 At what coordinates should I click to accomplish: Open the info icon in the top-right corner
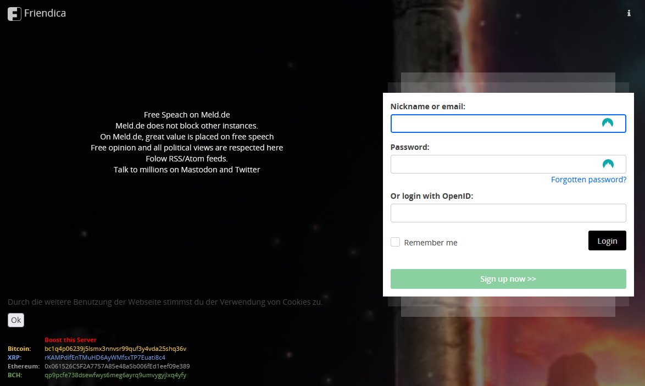[629, 13]
